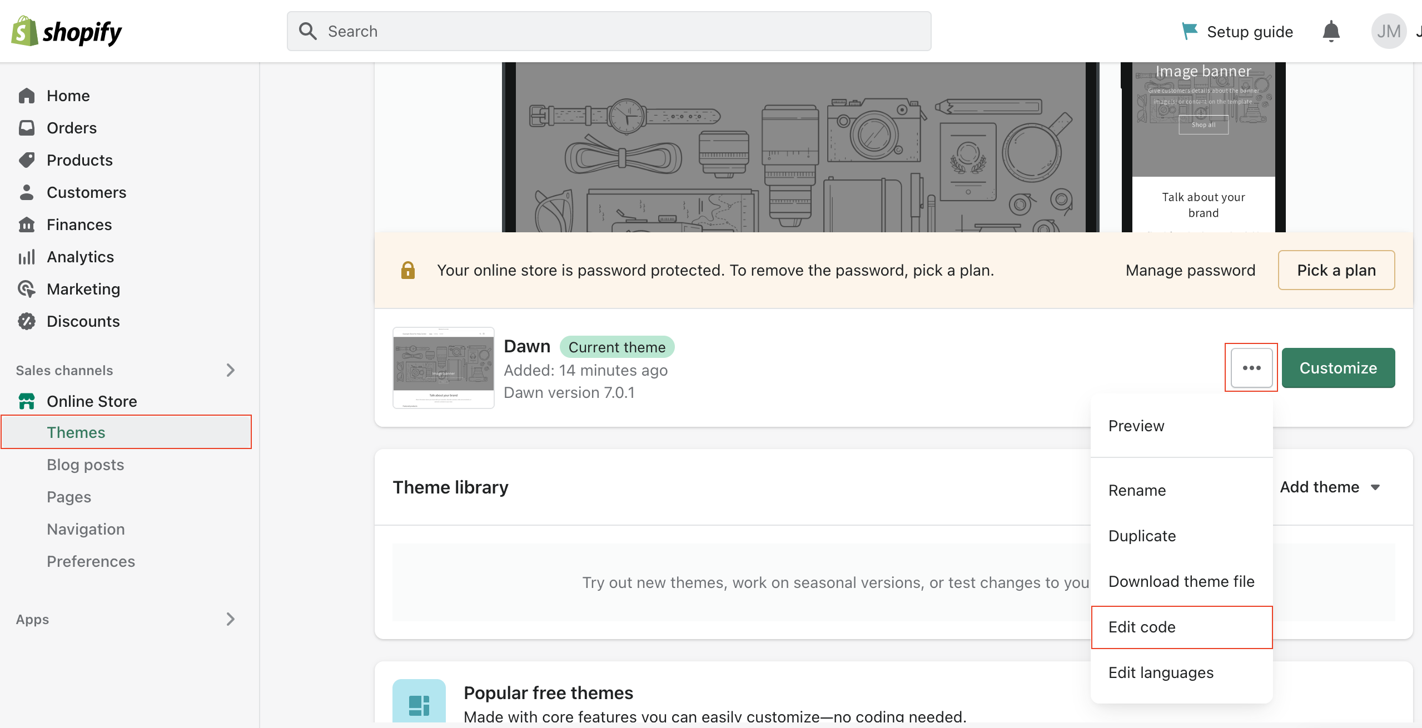Expand Sales channels chevron

231,370
